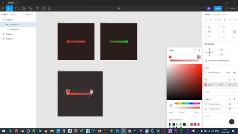
Task: Remove the second Drop Shadow effect
Action: point(234,109)
